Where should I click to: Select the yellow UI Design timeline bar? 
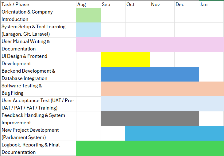pos(125,60)
